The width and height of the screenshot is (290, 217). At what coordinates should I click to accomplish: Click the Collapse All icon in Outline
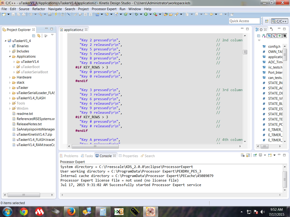pos(259,36)
